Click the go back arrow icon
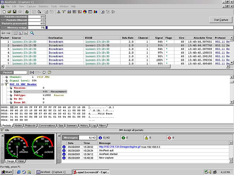 [x=3, y=33]
